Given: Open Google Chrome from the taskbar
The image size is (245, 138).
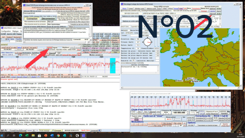Looking at the screenshot, I should pos(58,135).
